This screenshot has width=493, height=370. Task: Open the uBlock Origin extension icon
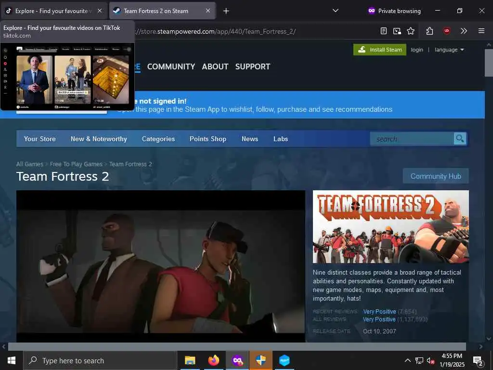click(x=446, y=31)
